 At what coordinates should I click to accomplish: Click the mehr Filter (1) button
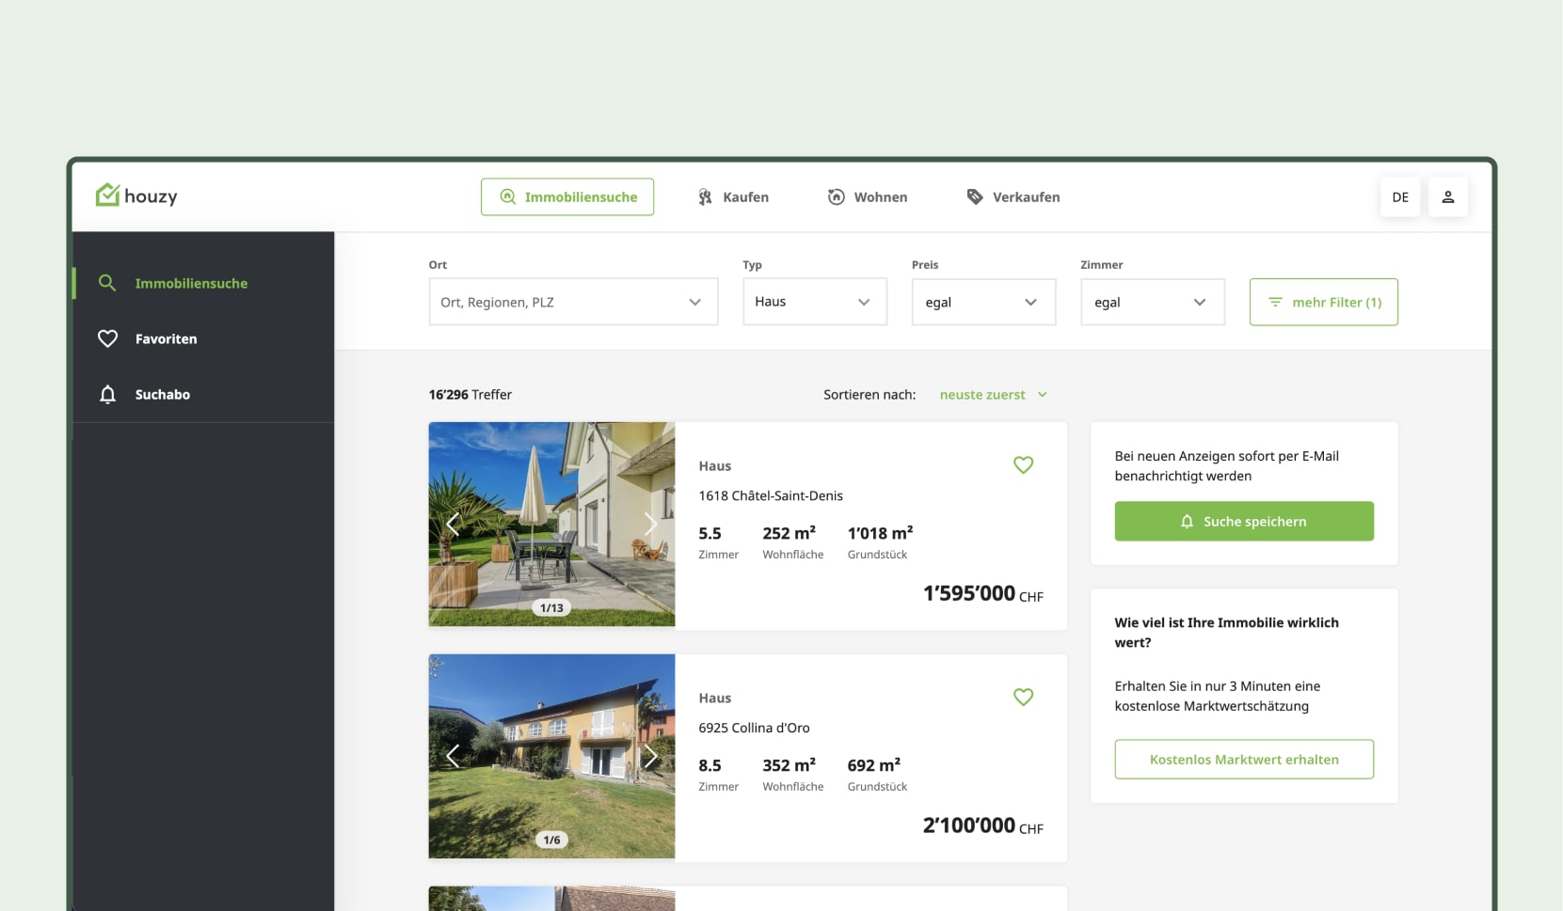coord(1323,302)
